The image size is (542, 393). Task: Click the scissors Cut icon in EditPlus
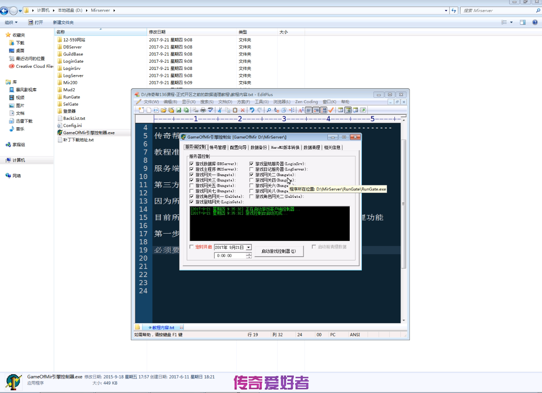tap(219, 110)
